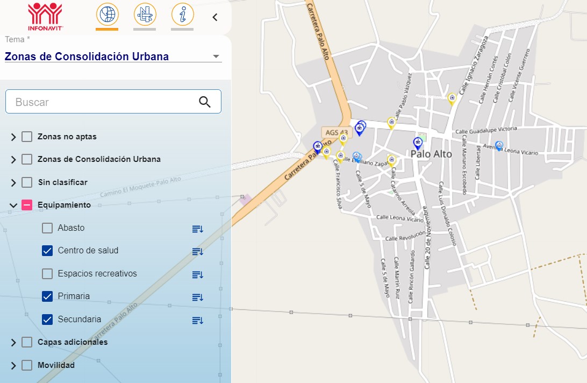Open the map tools icon in the header
The image size is (587, 383).
(x=145, y=14)
